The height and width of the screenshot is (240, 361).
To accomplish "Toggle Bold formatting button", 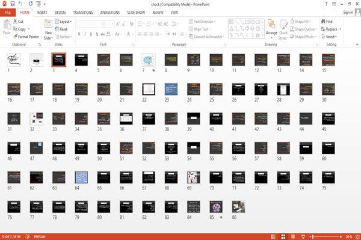I will click(79, 34).
